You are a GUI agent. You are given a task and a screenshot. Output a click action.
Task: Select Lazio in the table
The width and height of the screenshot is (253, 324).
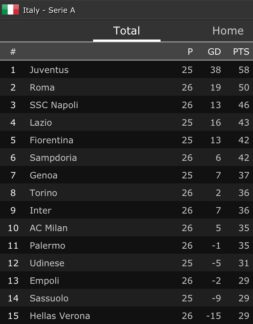click(x=41, y=123)
